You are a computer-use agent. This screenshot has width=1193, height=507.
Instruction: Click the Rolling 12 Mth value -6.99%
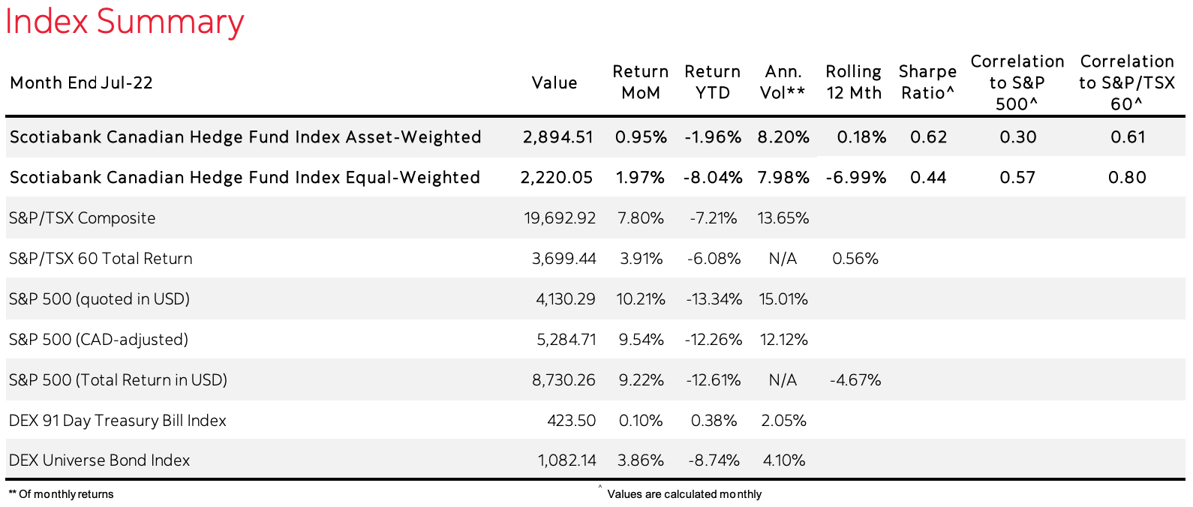point(855,178)
